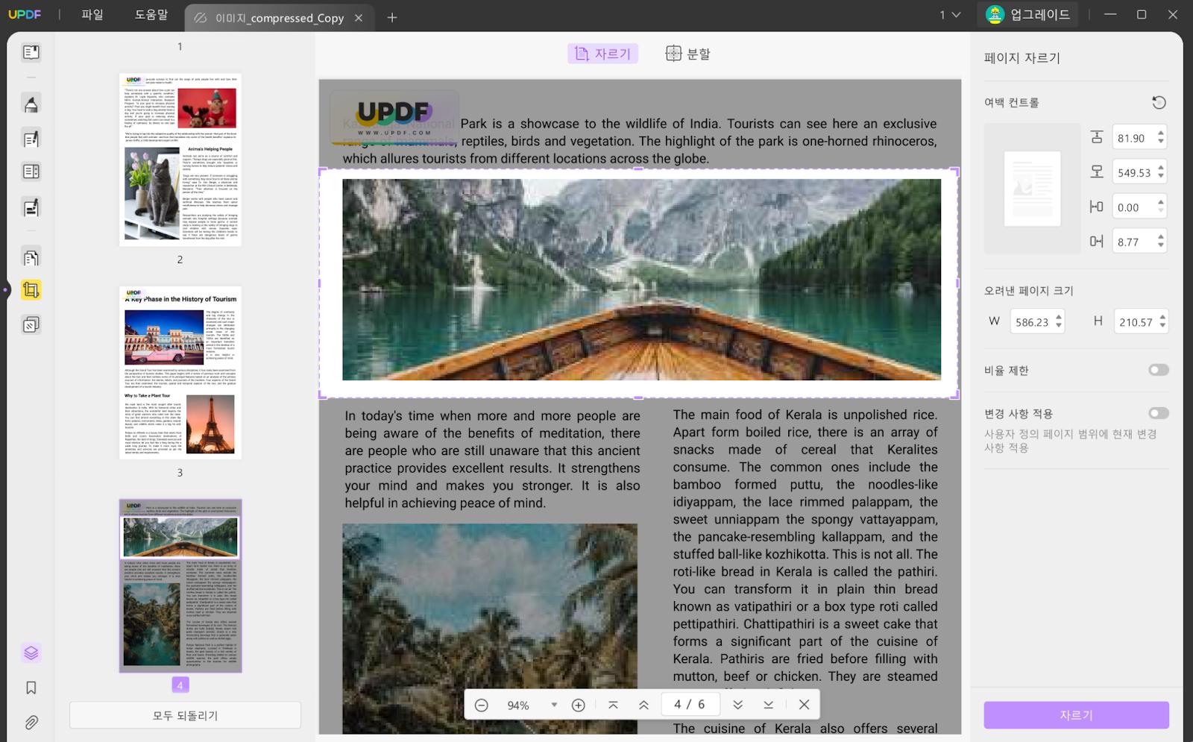
Task: Click the 페이지 자르기 panel title
Action: (x=1022, y=57)
